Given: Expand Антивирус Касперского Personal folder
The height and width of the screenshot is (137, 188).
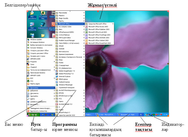Looking at the screenshot, I should coord(70,57).
